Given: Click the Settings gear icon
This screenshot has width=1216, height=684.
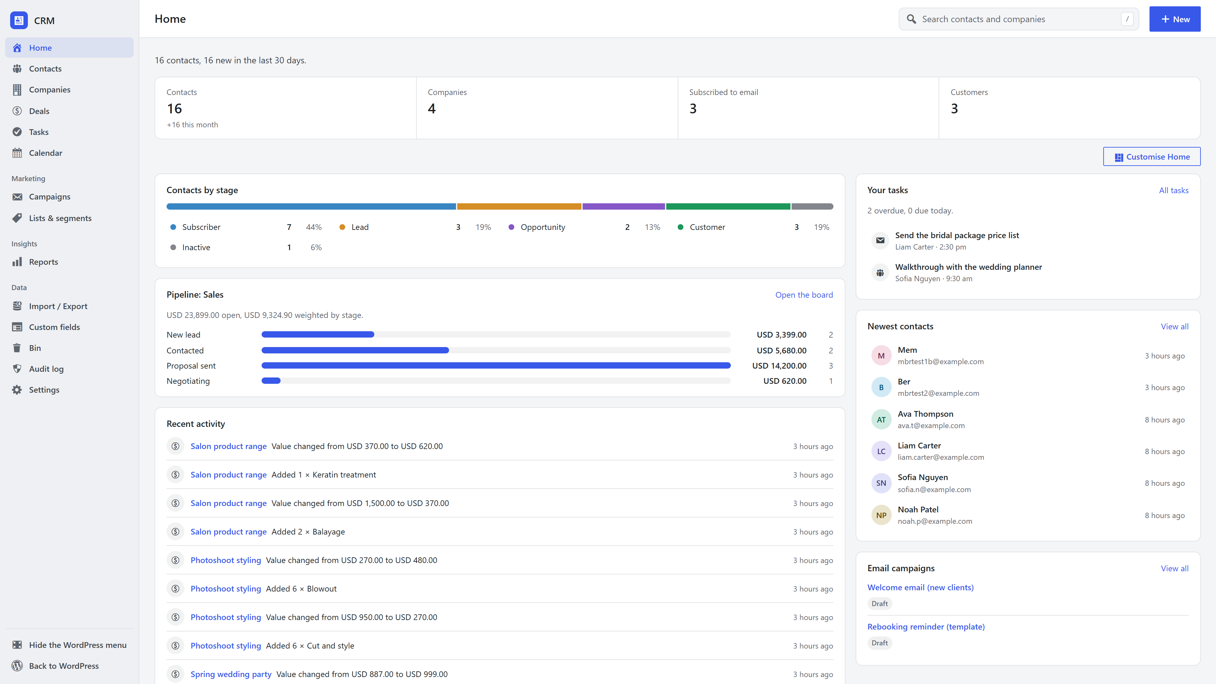Looking at the screenshot, I should [x=17, y=390].
